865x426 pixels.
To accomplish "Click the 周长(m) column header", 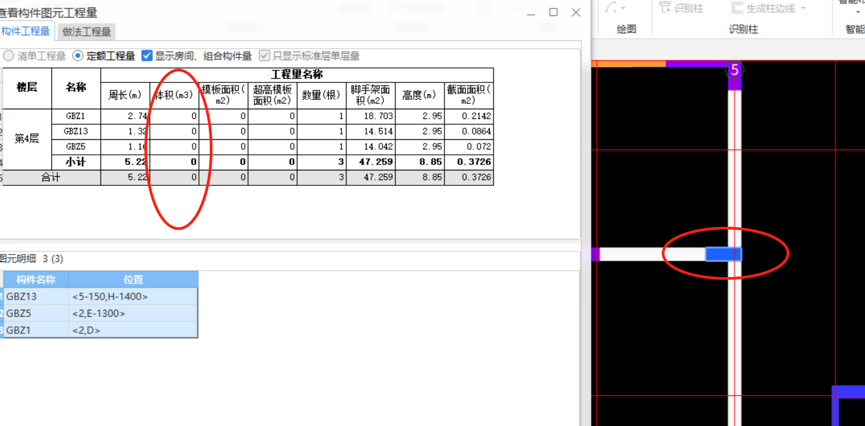I will pos(125,95).
